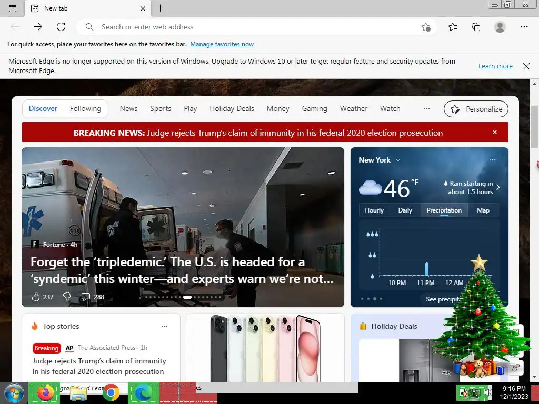Select the Map weather tab
539x404 pixels.
483,210
